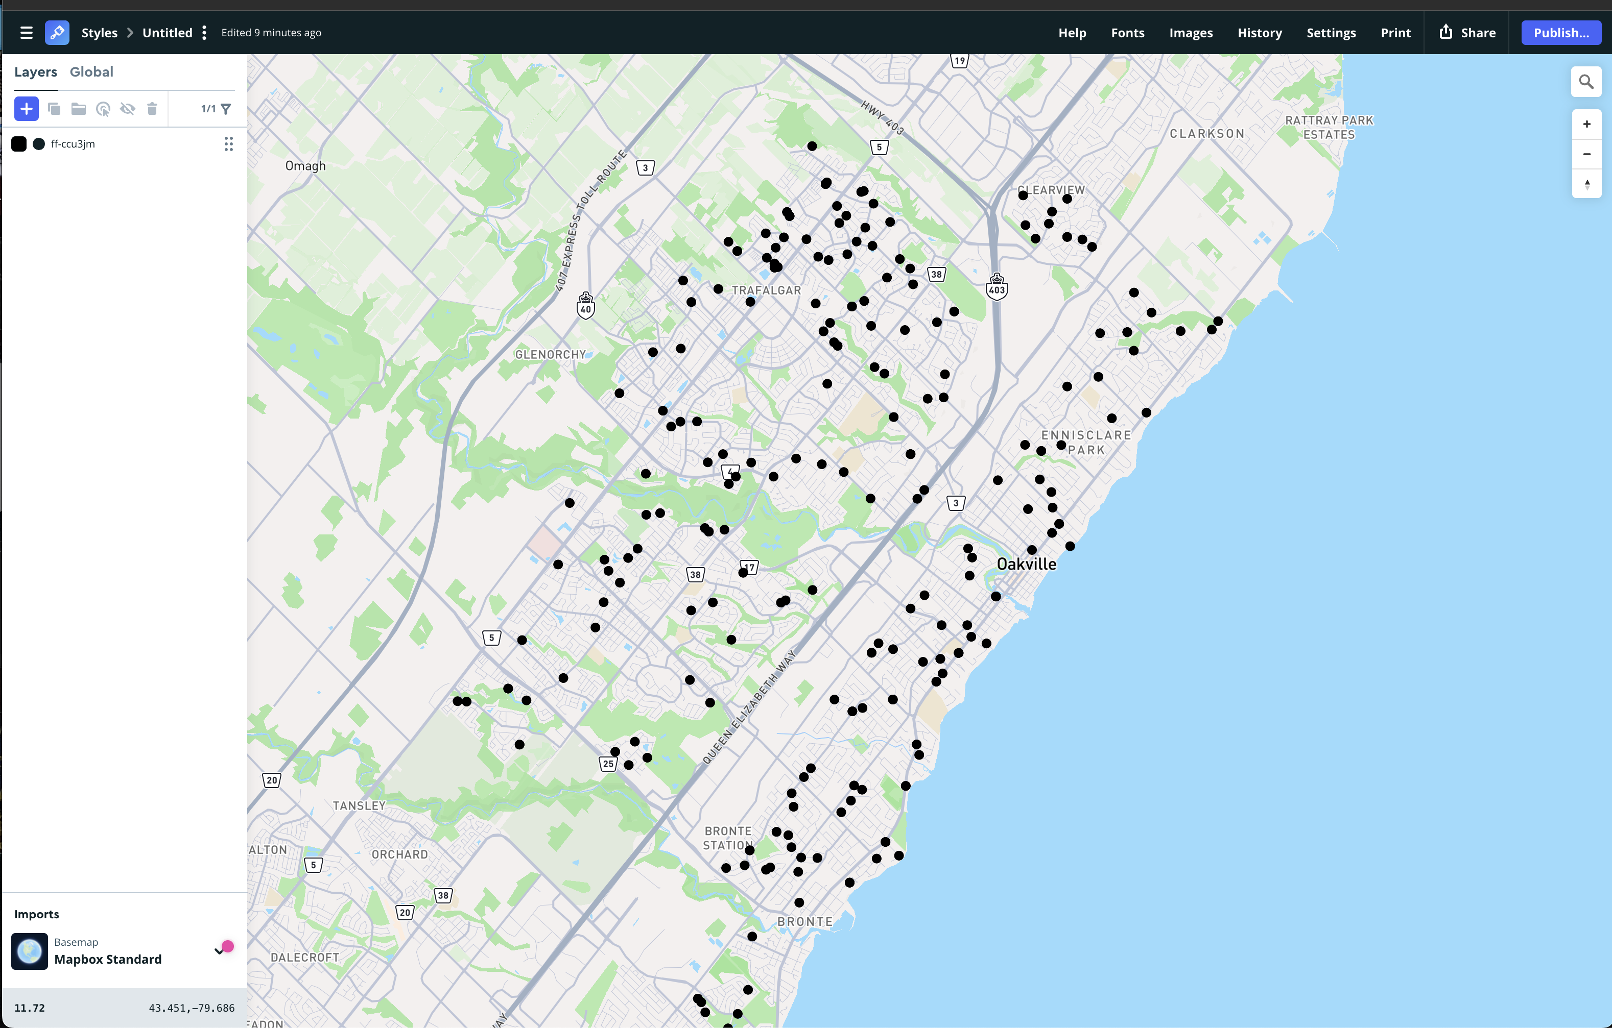This screenshot has height=1028, width=1612.
Task: Expand the Mapbox Standard basemap chevron
Action: click(x=219, y=950)
